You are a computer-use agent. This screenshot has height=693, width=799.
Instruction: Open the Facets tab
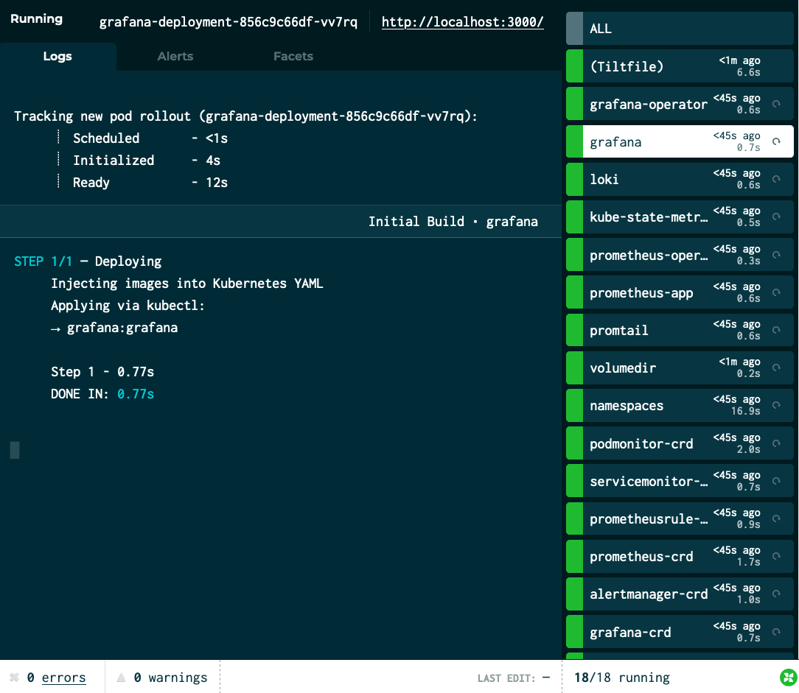pyautogui.click(x=293, y=57)
